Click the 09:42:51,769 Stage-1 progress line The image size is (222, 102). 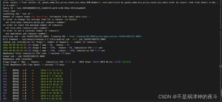tap(36, 45)
